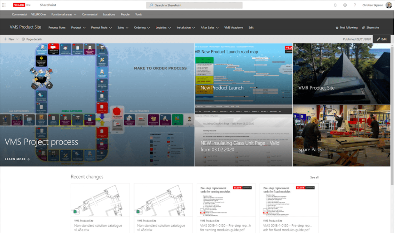
Task: Open Non standard solution catalogue v1.43e.xlsx
Action: 98,228
